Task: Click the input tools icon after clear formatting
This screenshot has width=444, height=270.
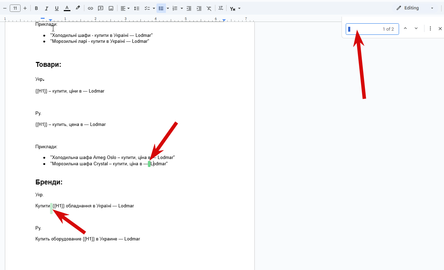Action: click(x=221, y=8)
